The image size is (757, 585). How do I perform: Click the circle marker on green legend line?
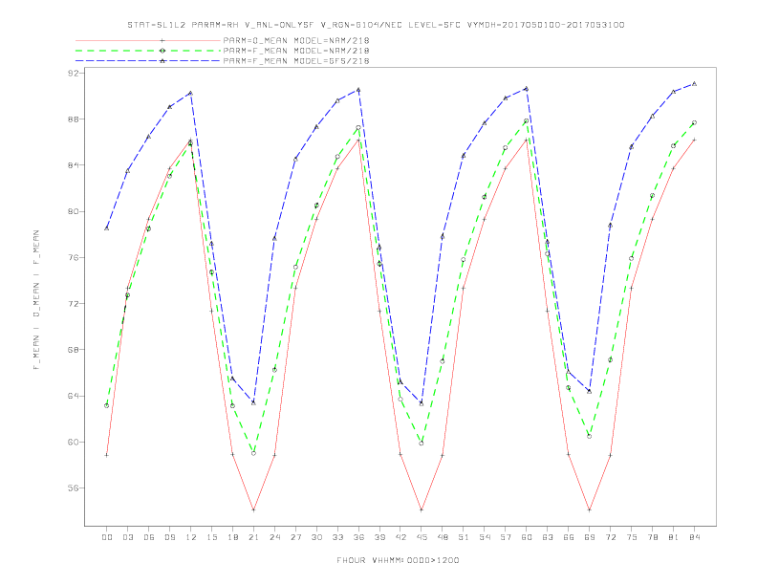(x=162, y=51)
